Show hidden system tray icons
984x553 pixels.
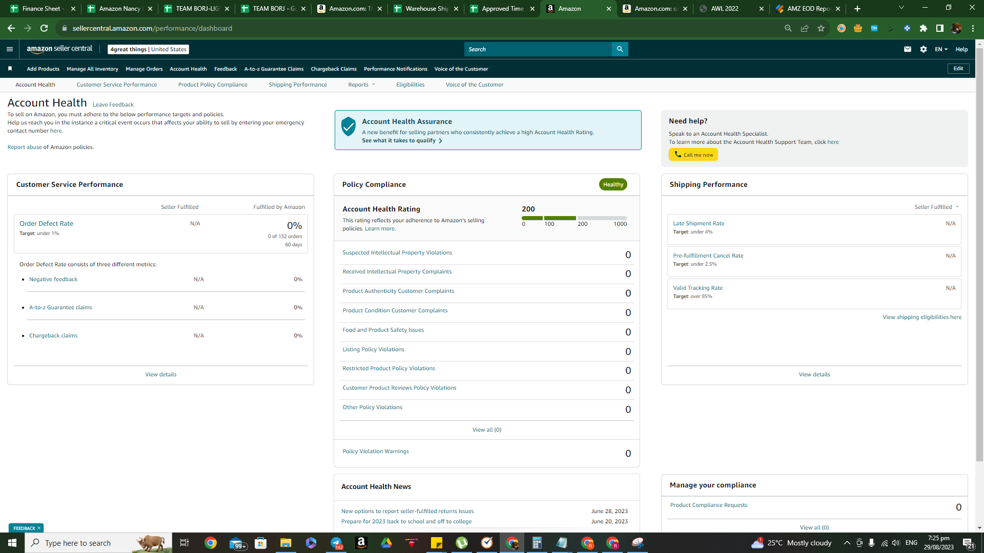(x=847, y=543)
